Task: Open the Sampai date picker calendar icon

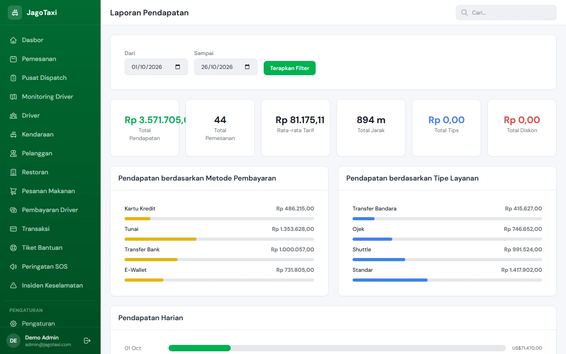Action: (247, 67)
